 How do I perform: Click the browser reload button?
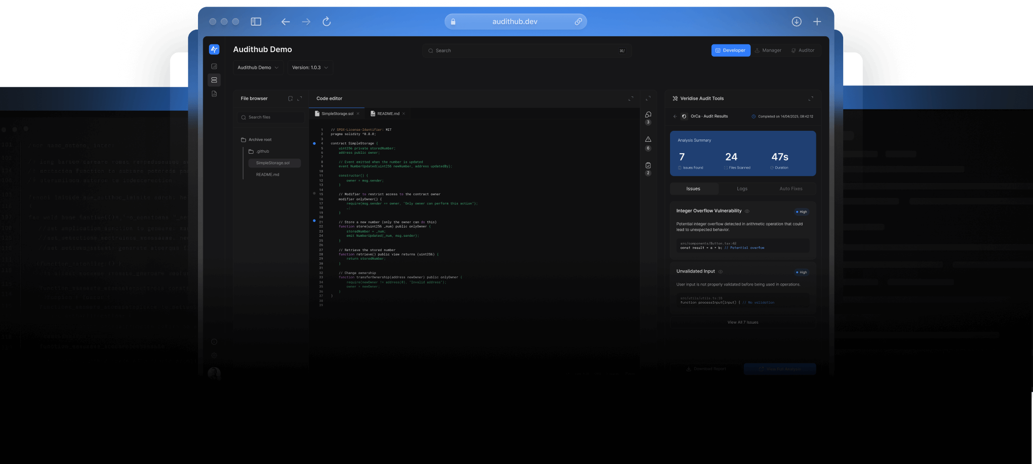tap(327, 21)
